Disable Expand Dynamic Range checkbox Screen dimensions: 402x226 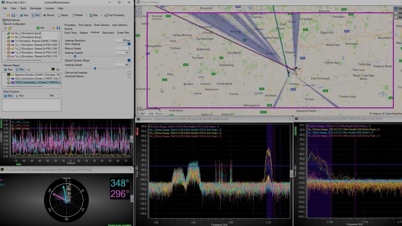coord(129,61)
